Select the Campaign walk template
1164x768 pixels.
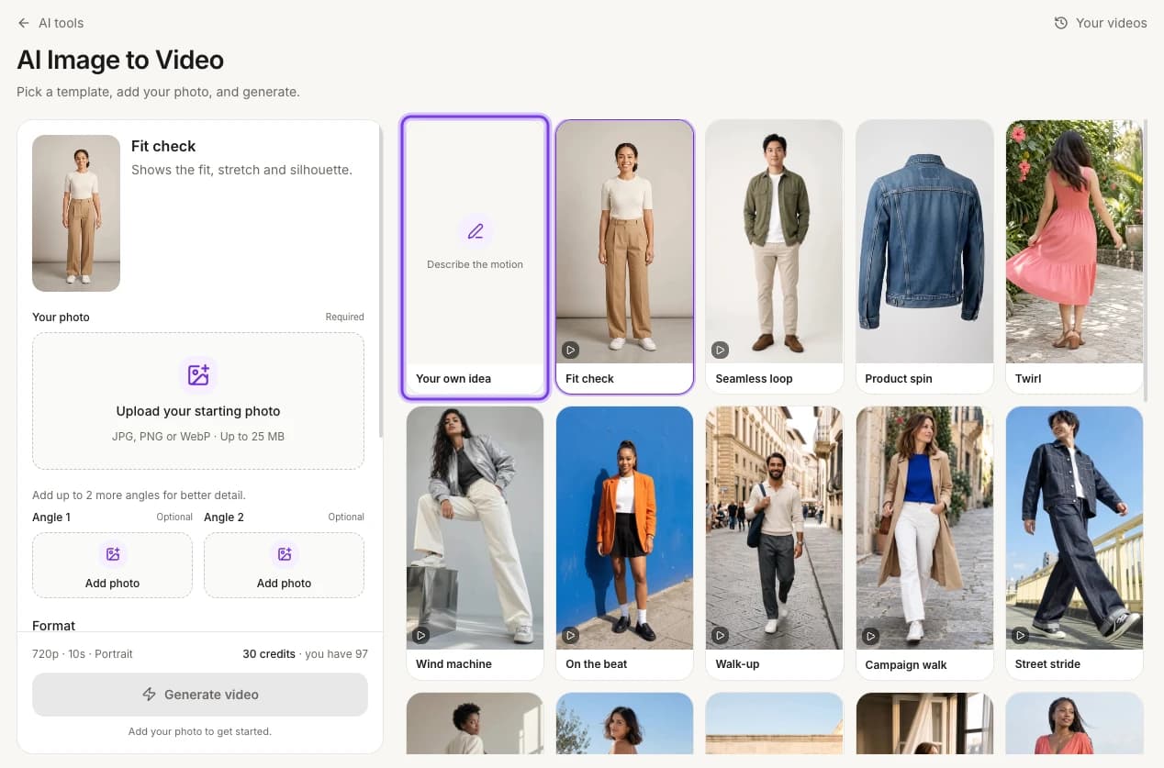coord(924,543)
